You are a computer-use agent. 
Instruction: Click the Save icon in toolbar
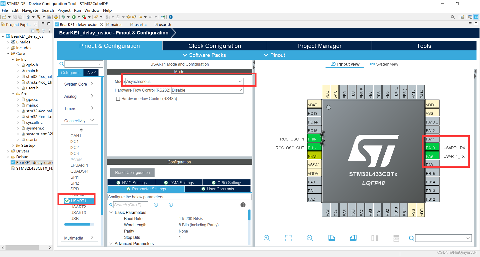pos(14,17)
